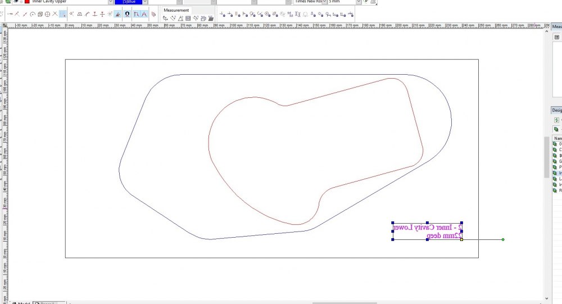Open the Measurement toolbar label
Screen dimensions: 562x304
tap(176, 10)
